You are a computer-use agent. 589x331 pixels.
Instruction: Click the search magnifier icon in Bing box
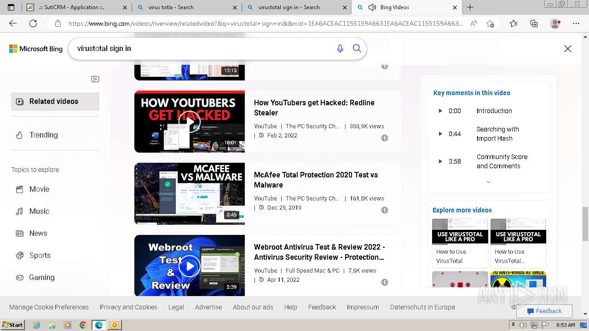coord(357,48)
